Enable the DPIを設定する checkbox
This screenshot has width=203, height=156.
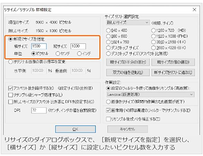[x=10, y=102]
